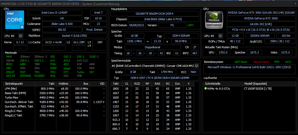Click the AES-NI feature label
The image size is (298, 135).
(10, 76)
